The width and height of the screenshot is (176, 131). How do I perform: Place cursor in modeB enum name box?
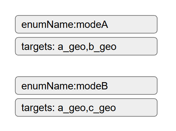[x=86, y=85]
